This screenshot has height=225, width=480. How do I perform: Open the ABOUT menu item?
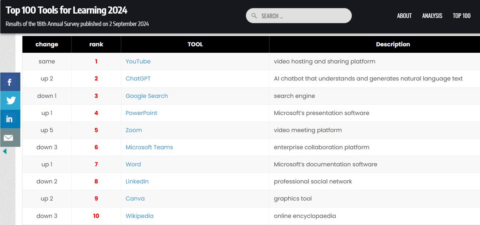point(404,16)
